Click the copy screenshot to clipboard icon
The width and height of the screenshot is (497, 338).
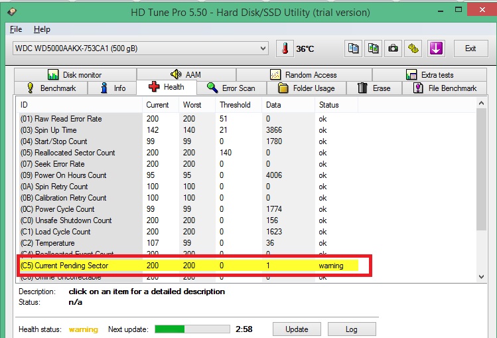click(373, 48)
